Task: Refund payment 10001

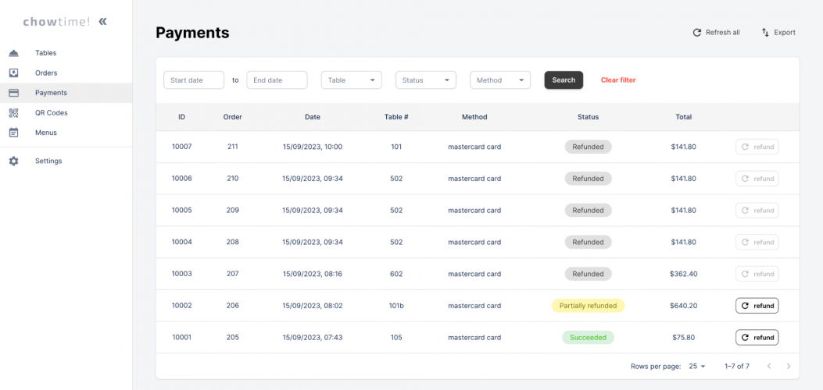Action: point(757,338)
